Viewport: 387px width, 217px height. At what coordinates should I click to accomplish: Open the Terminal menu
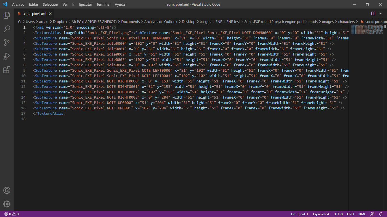pyautogui.click(x=103, y=4)
